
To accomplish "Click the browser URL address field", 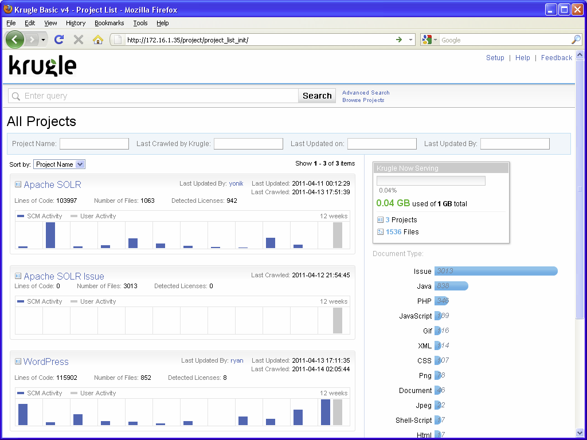I will pyautogui.click(x=259, y=40).
